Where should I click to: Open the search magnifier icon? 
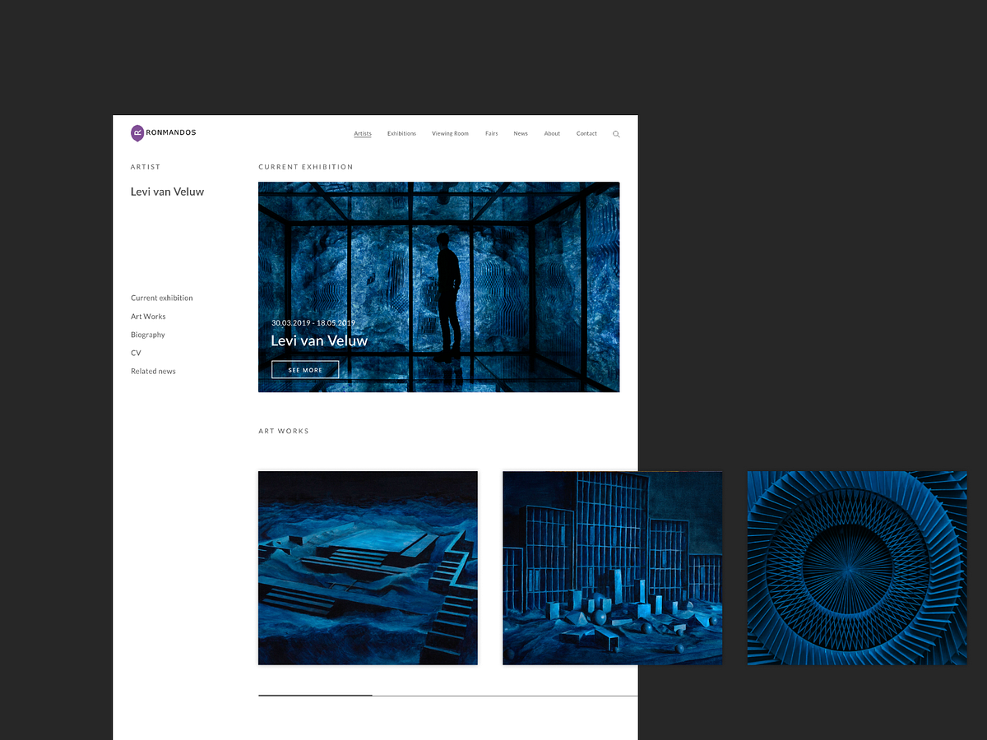point(616,133)
